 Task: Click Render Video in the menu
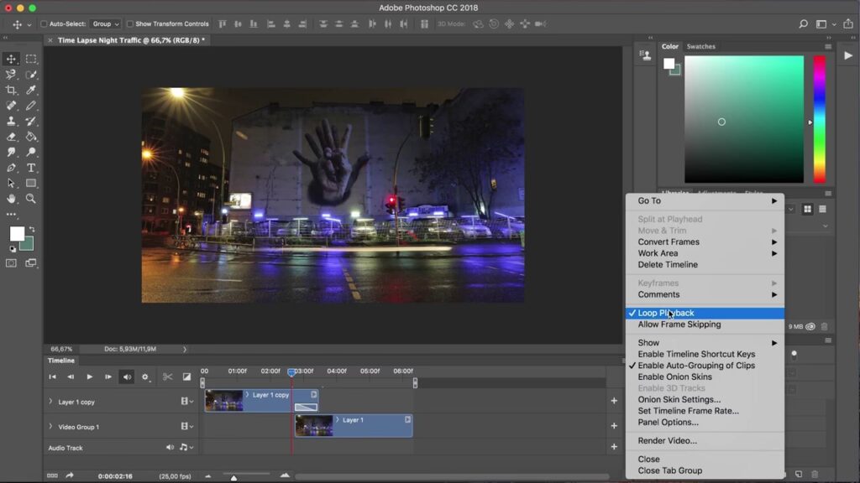[667, 440]
